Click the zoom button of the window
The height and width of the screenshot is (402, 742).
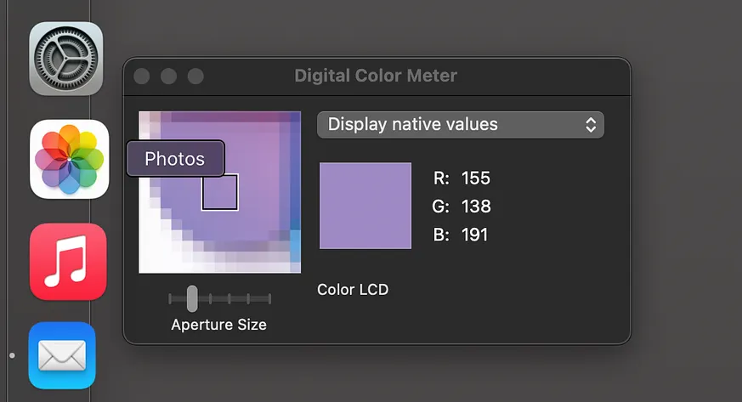[195, 76]
